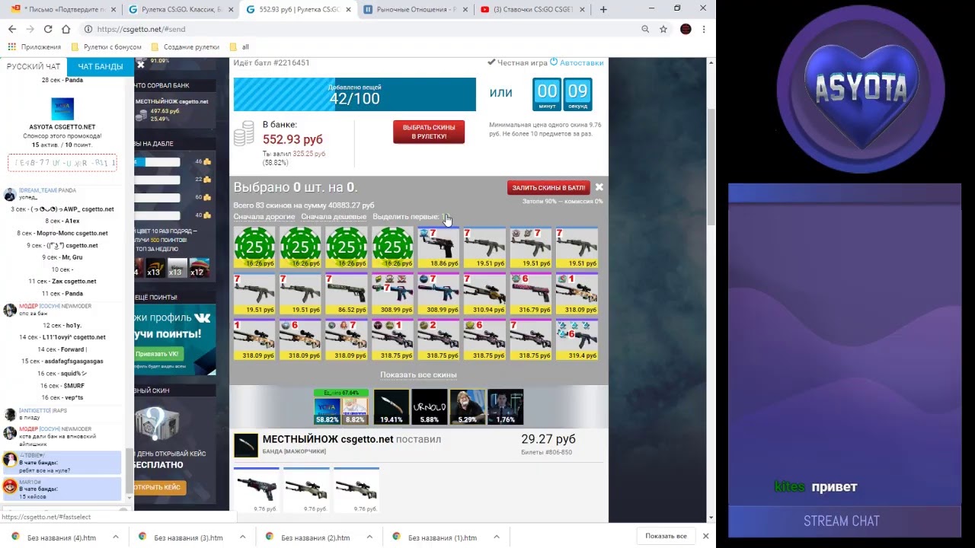Go to browser home page icon
Screen dimensions: 975x548
(x=66, y=29)
